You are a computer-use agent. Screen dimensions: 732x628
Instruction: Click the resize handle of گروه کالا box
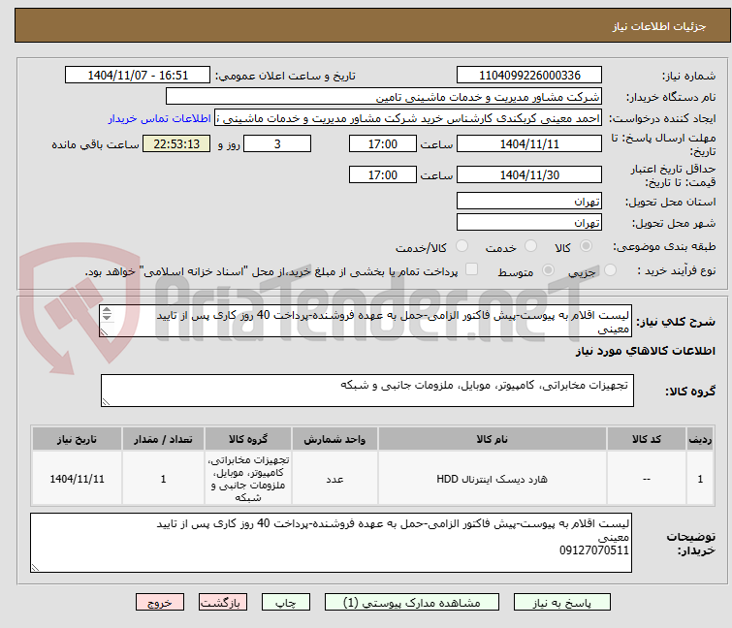tap(106, 402)
